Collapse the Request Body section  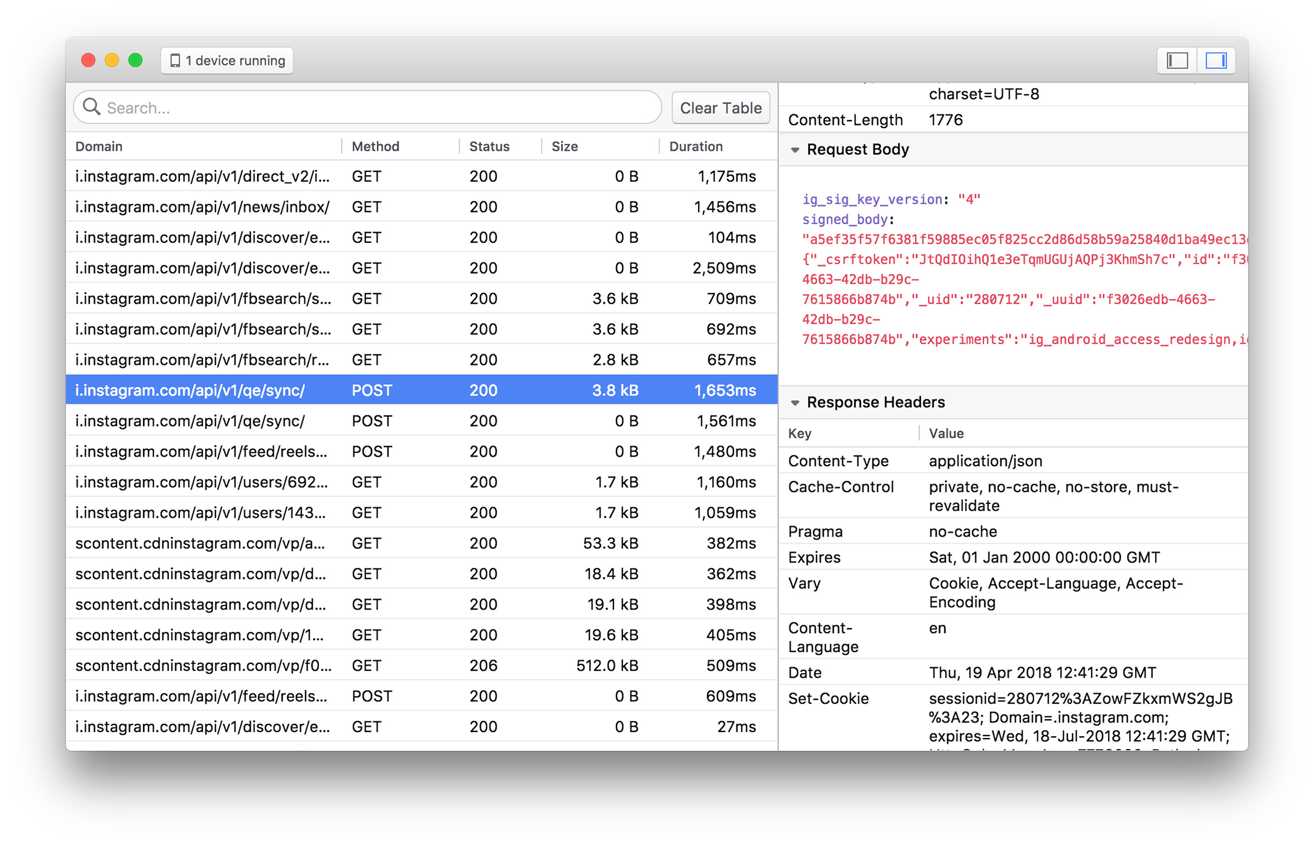click(796, 149)
